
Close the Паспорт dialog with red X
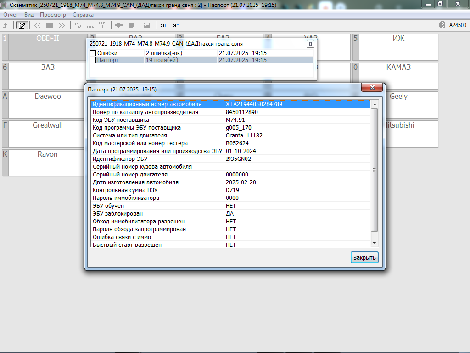(x=372, y=87)
